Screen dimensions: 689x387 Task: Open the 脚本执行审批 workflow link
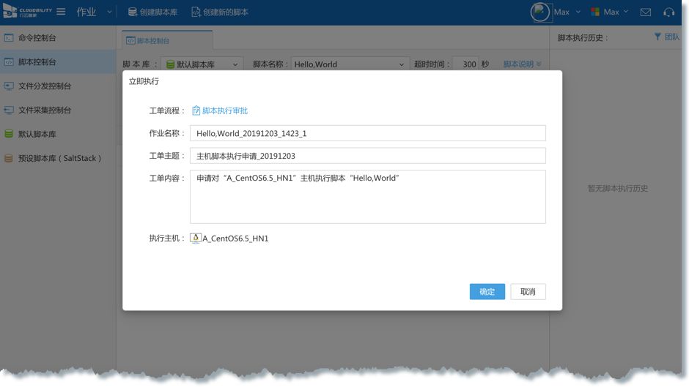point(225,110)
